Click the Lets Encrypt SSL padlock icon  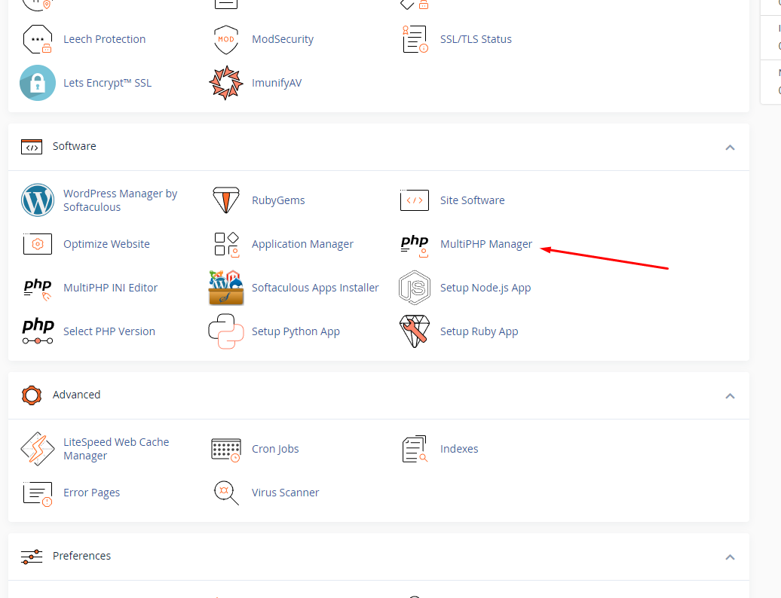(x=38, y=83)
